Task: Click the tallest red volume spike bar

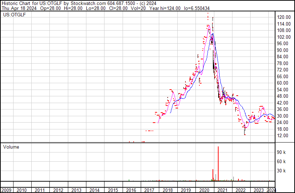Action: pyautogui.click(x=218, y=163)
